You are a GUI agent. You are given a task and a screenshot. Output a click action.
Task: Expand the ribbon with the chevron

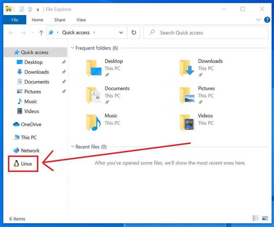pos(258,20)
